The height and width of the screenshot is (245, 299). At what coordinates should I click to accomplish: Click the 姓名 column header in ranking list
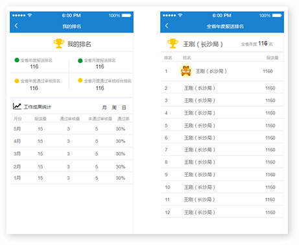click(x=187, y=58)
